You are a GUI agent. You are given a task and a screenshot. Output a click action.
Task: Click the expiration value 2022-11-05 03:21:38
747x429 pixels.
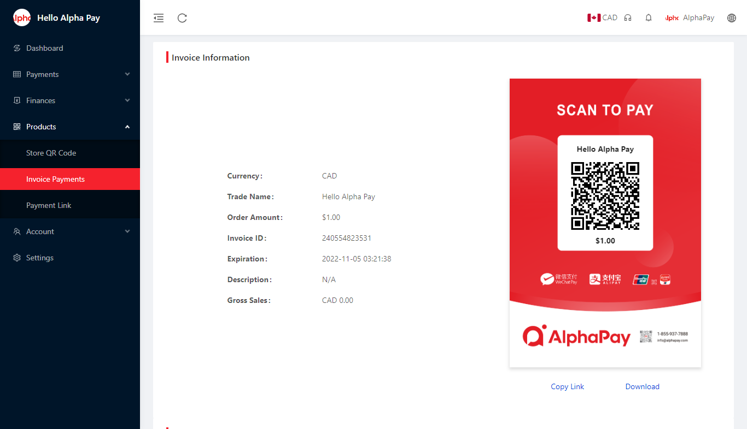pos(357,259)
